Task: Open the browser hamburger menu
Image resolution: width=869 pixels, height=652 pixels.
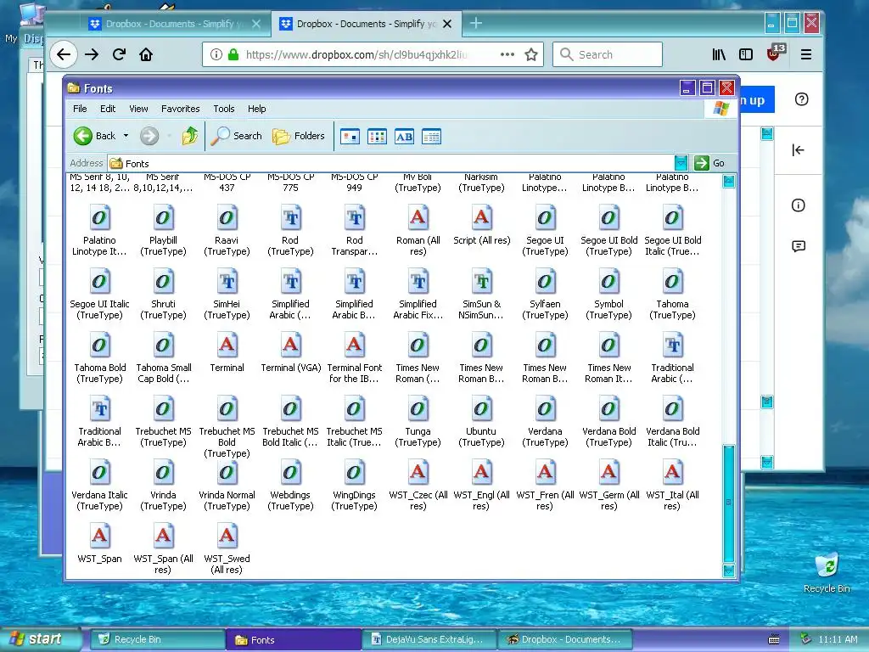Action: click(x=806, y=54)
